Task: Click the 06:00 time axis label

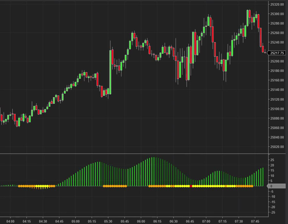Action: (141, 221)
